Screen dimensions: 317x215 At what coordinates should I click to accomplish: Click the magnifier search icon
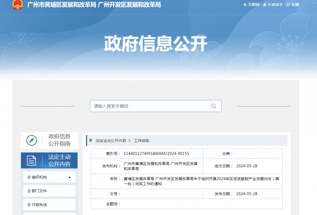(213, 106)
